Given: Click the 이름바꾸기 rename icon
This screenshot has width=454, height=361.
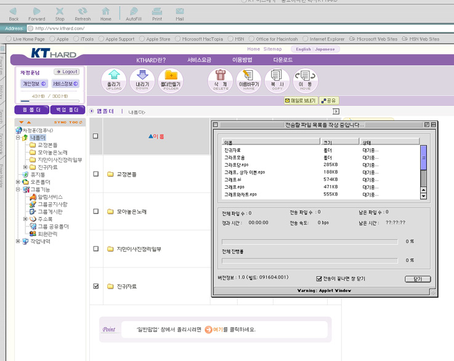Looking at the screenshot, I should 249,81.
